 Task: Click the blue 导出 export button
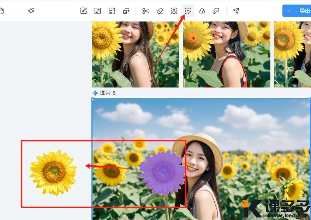point(304,11)
